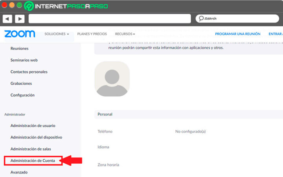This screenshot has height=177, width=283.
Task: Click the magnifier icon in Search box
Action: pos(201,18)
